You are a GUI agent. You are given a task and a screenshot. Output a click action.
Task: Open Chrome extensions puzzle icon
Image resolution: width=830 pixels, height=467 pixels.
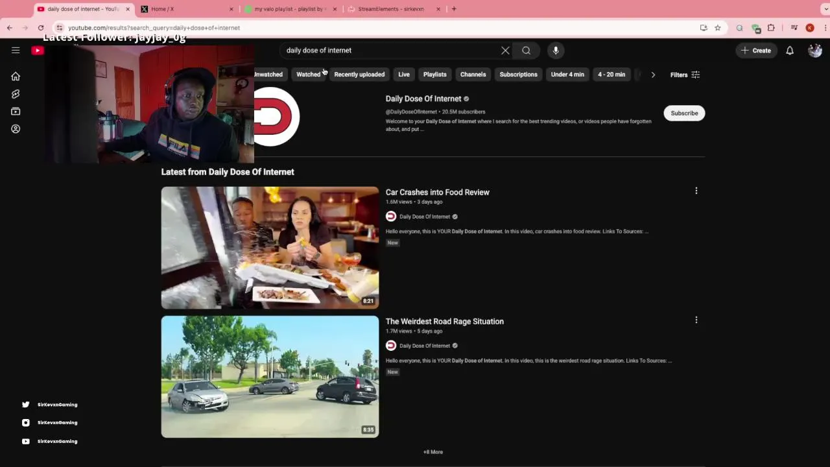(771, 28)
